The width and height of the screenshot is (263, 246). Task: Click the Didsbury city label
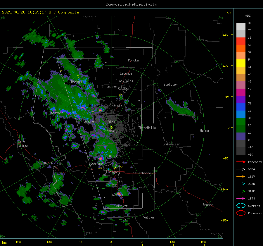click(x=110, y=131)
